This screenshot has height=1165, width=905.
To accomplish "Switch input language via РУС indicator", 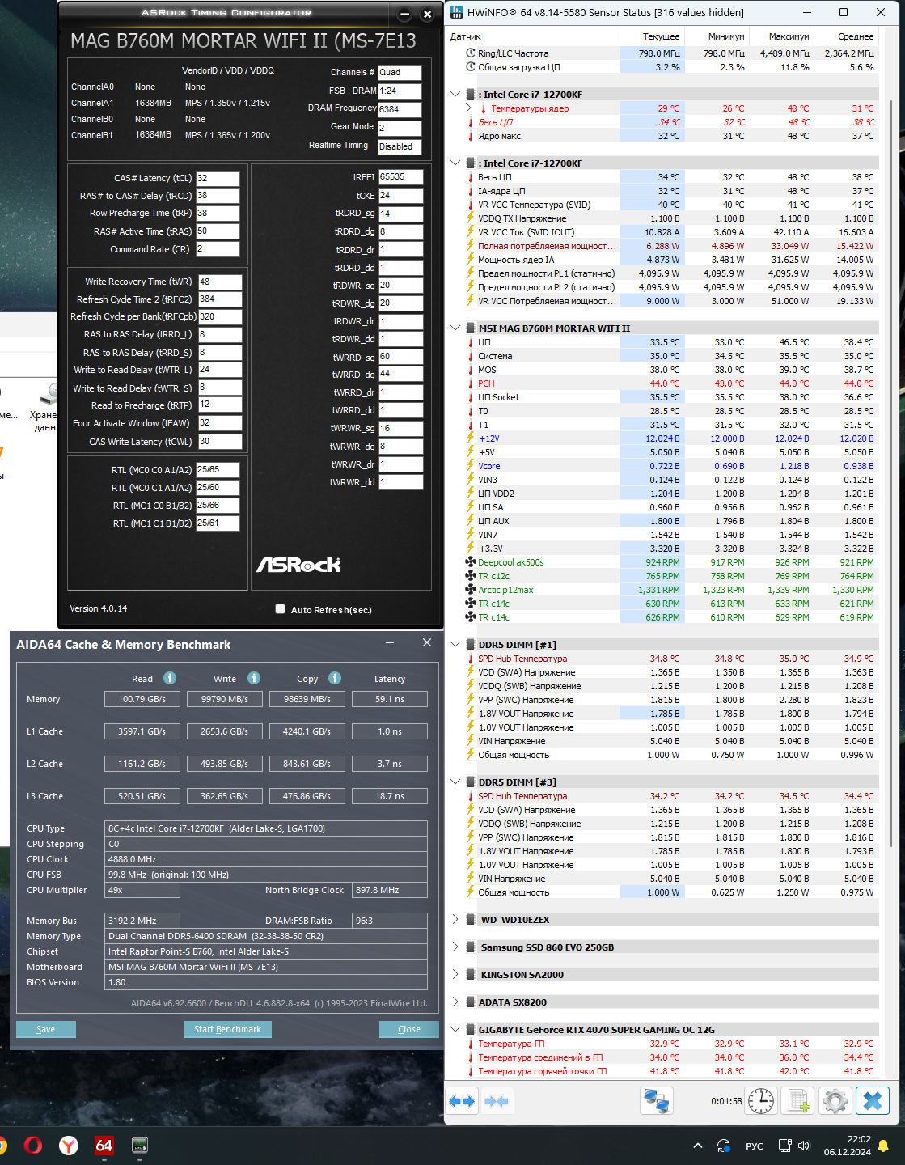I will coord(754,1146).
